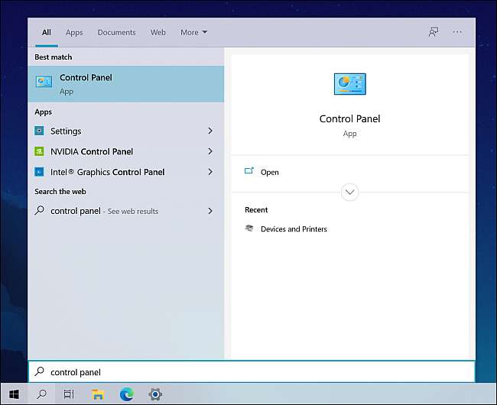Open the three-dot options menu
Image resolution: width=497 pixels, height=405 pixels.
tap(457, 32)
